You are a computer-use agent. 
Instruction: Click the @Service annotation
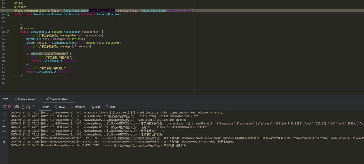(20, 7)
